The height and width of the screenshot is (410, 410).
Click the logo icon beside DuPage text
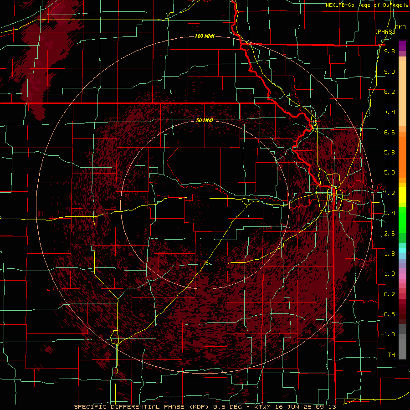406,5
